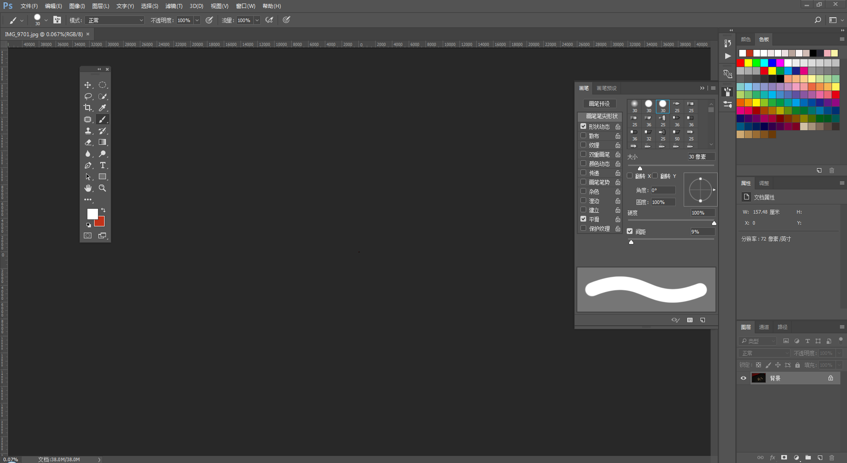Hide the 背景 layer visibility eye
847x463 pixels.
point(743,378)
